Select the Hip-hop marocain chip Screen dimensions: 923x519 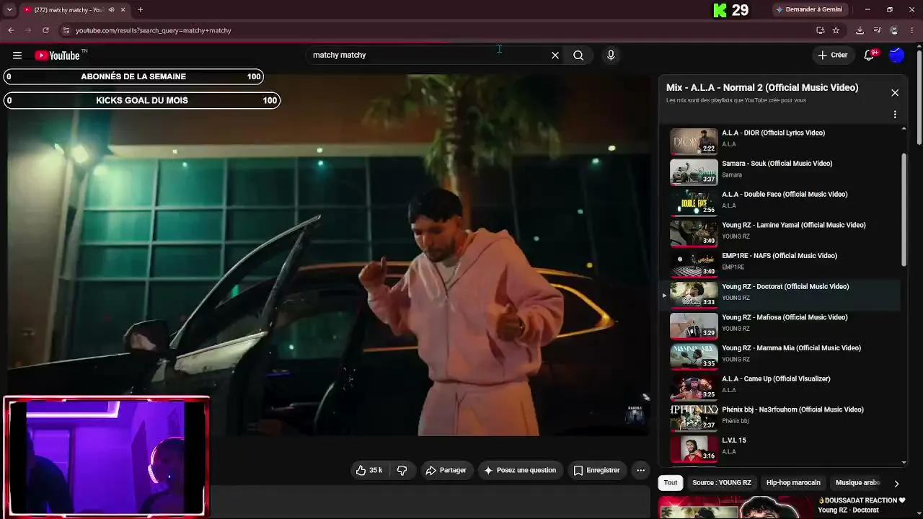coord(793,483)
